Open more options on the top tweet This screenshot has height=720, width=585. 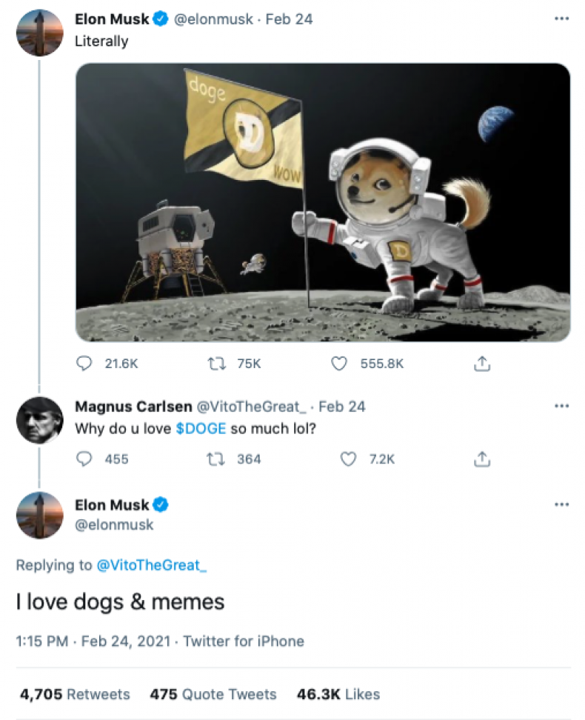pyautogui.click(x=561, y=19)
